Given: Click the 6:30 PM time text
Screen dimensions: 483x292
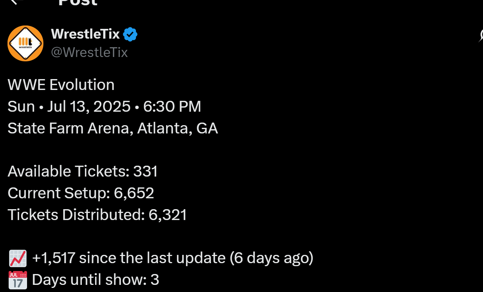Looking at the screenshot, I should point(172,106).
